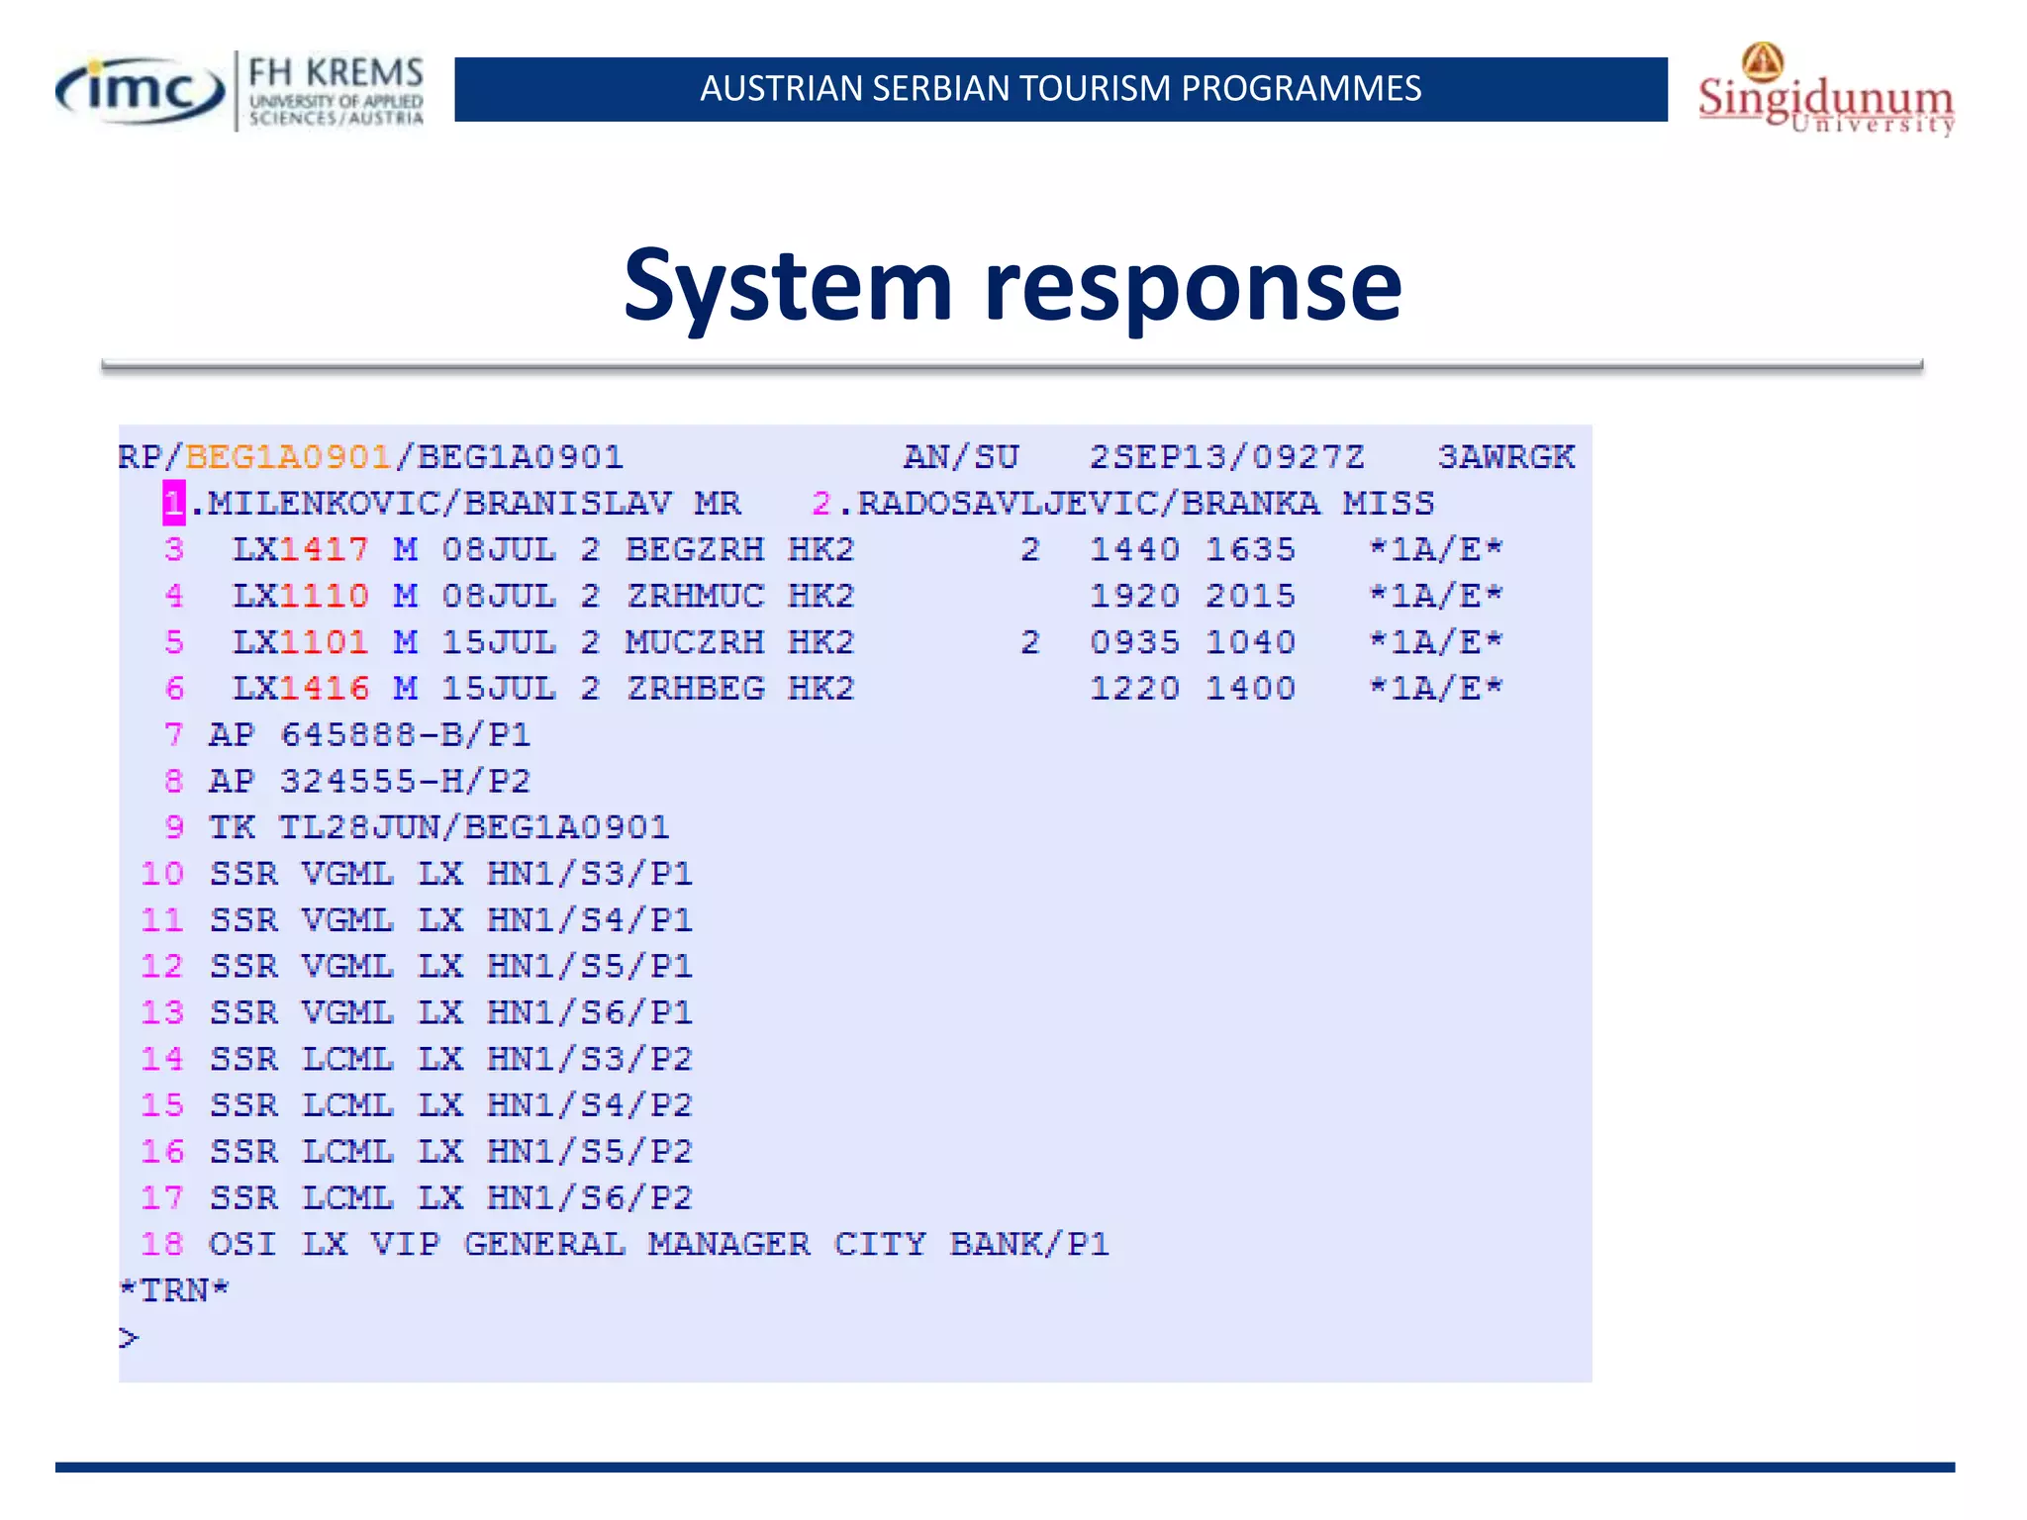The image size is (2027, 1520).
Task: Click arrival time 2015 on line 4
Action: click(x=1250, y=596)
